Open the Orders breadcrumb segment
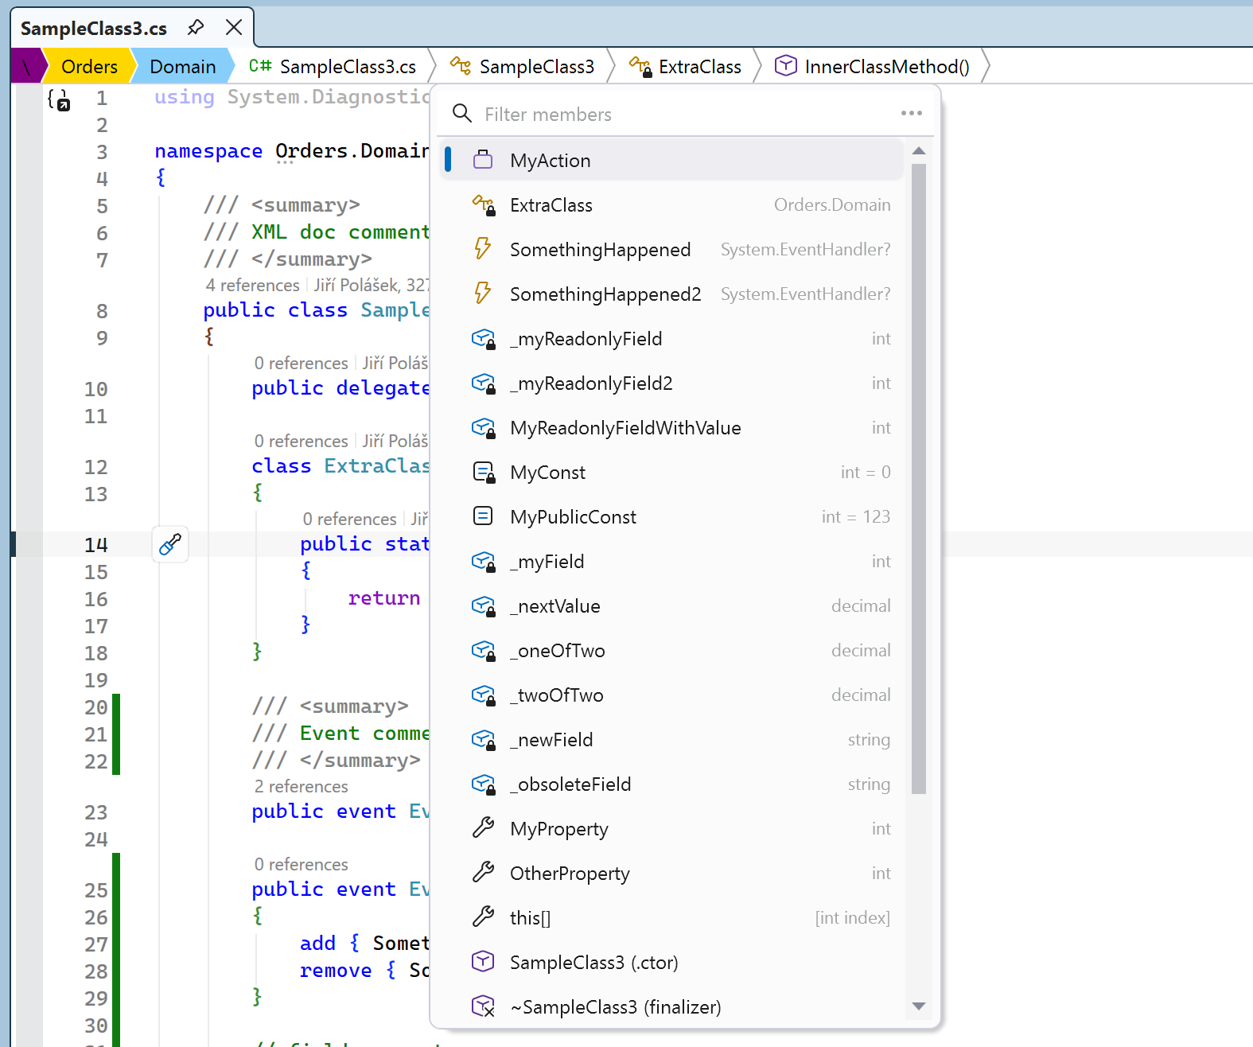This screenshot has height=1047, width=1253. point(89,66)
